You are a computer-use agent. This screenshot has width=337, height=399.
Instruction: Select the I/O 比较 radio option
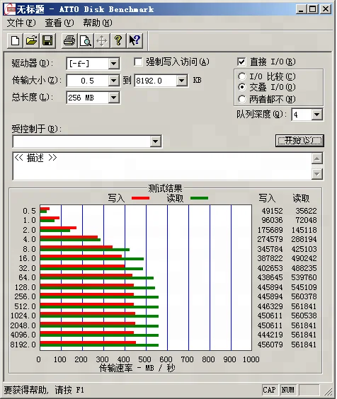coord(241,76)
